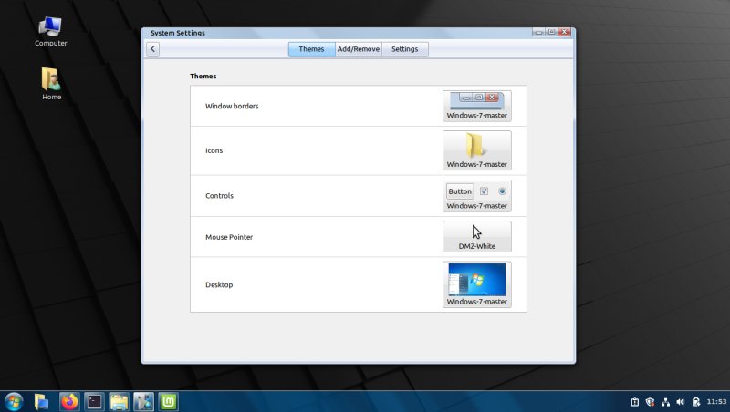Image resolution: width=730 pixels, height=412 pixels.
Task: Switch to the Themes tab
Action: tap(311, 49)
